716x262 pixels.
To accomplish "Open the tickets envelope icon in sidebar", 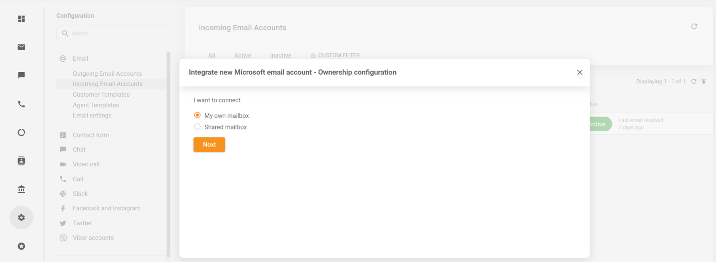I will click(x=21, y=47).
